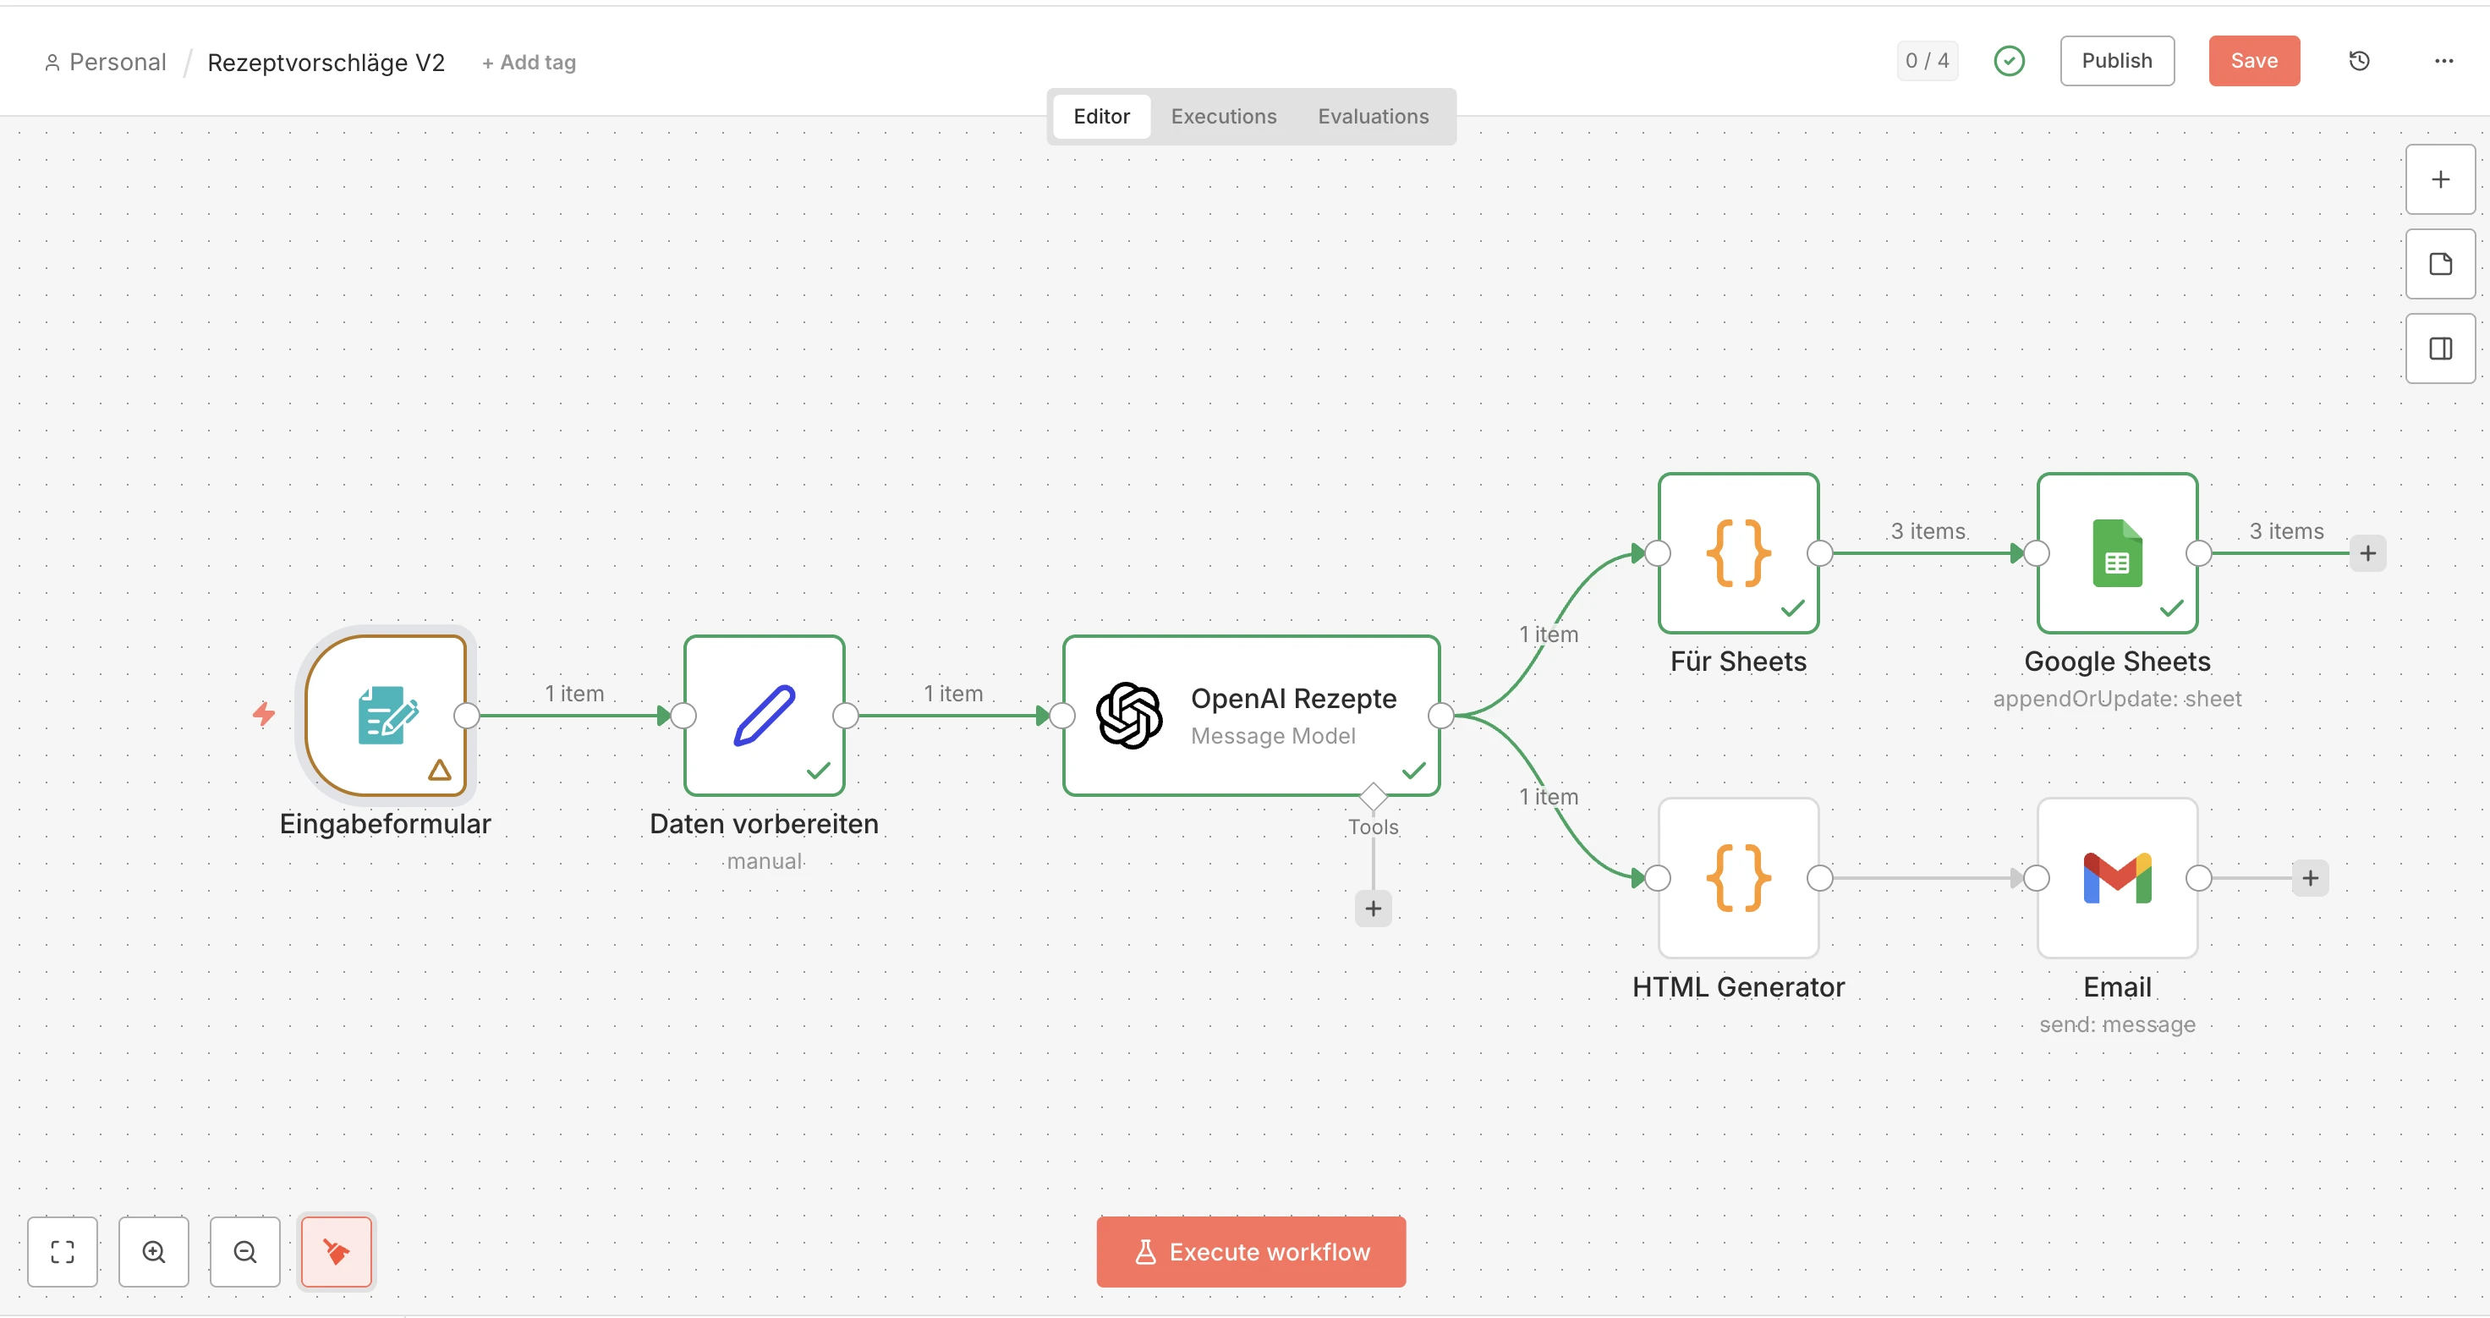2490x1318 pixels.
Task: Toggle the right side panel open
Action: click(2440, 349)
